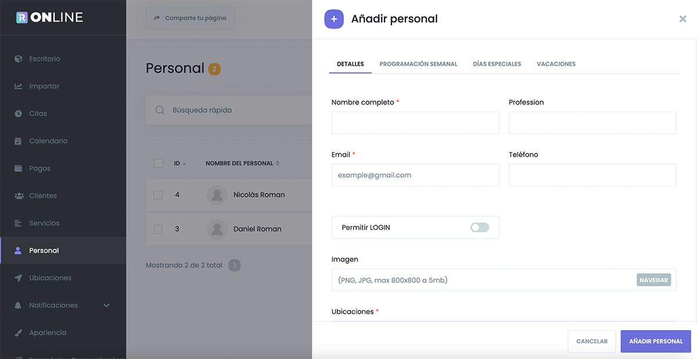Image resolution: width=697 pixels, height=359 pixels.
Task: Click the Importar chart icon
Action: click(19, 86)
